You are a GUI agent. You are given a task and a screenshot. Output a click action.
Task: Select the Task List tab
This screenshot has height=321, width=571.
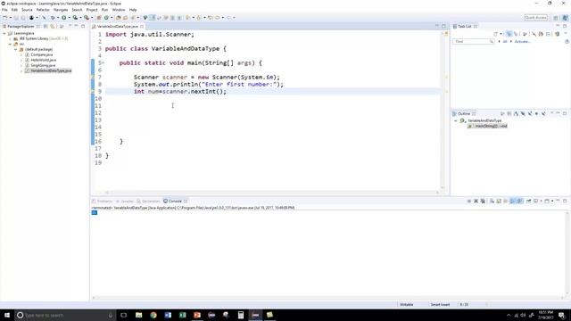(464, 27)
